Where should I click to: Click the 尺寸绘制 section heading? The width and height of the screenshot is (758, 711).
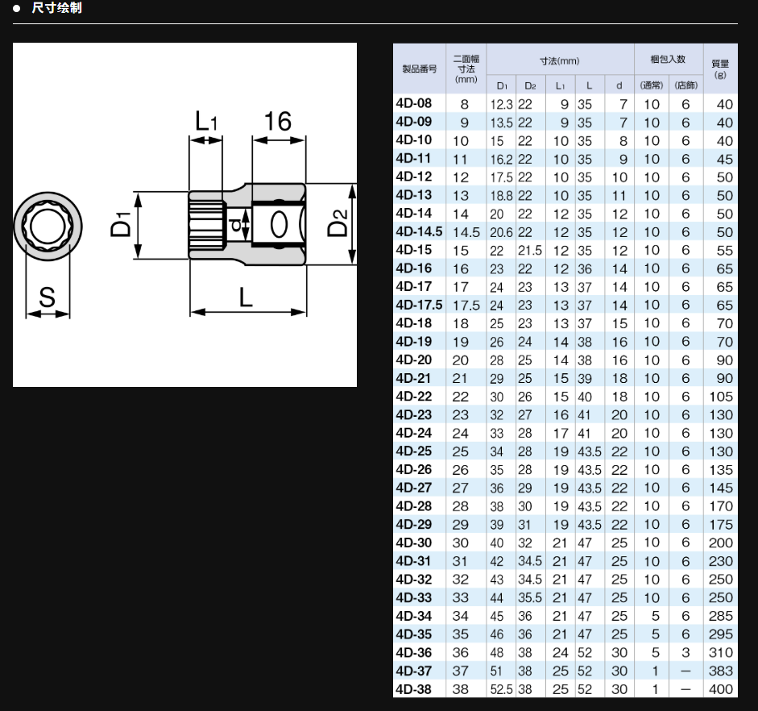(56, 9)
